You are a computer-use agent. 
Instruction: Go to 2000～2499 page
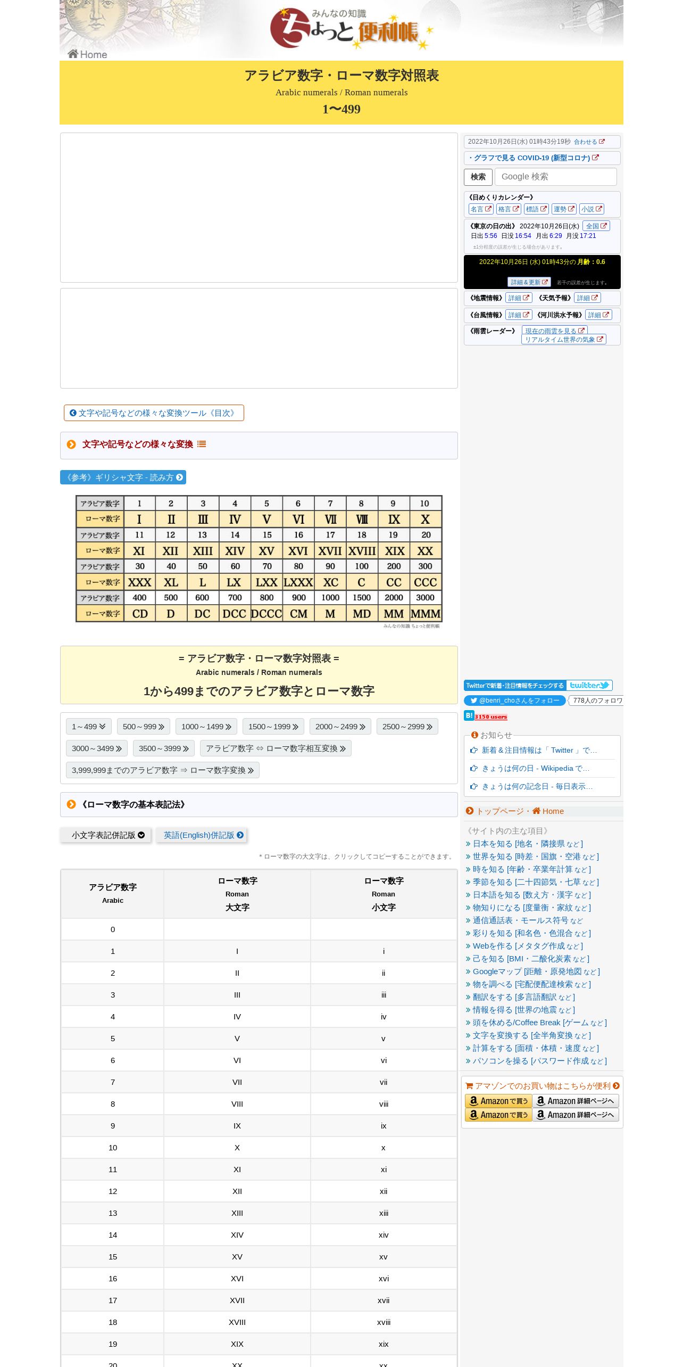click(x=340, y=727)
